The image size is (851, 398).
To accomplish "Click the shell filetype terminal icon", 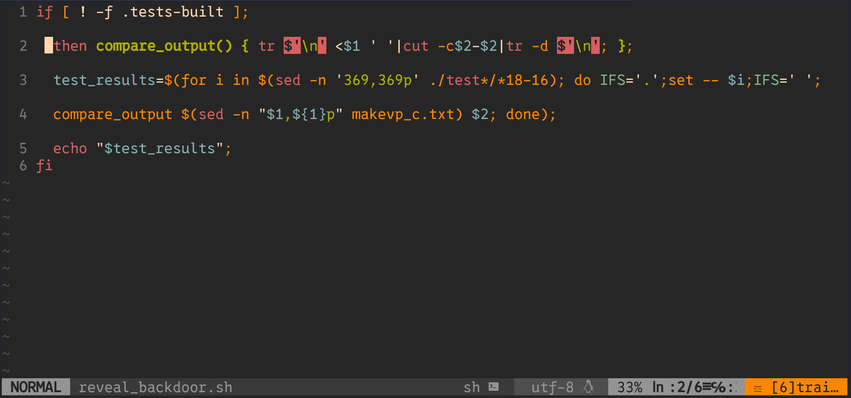I will [494, 387].
